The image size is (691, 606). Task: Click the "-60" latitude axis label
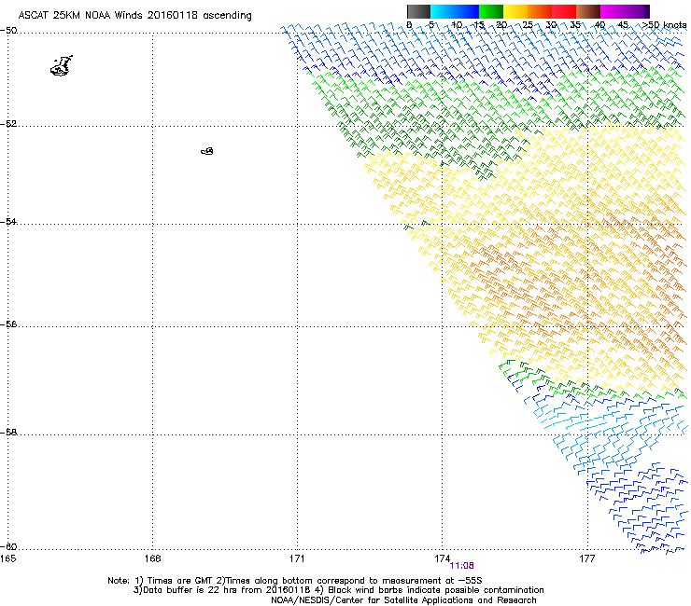[x=8, y=547]
